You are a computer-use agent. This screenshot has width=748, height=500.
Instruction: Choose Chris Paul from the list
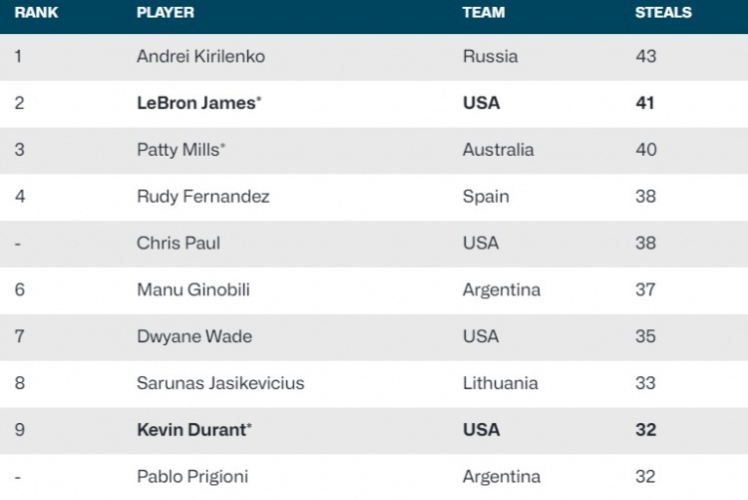[179, 244]
